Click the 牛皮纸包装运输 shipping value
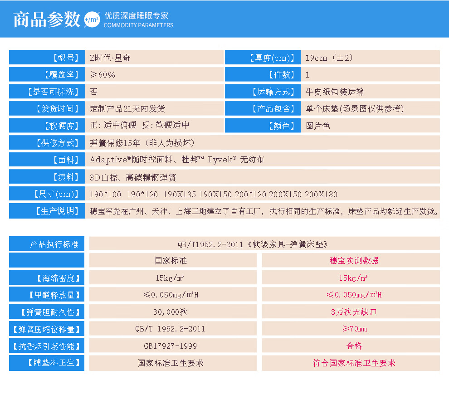This screenshot has width=449, height=409. pyautogui.click(x=335, y=92)
